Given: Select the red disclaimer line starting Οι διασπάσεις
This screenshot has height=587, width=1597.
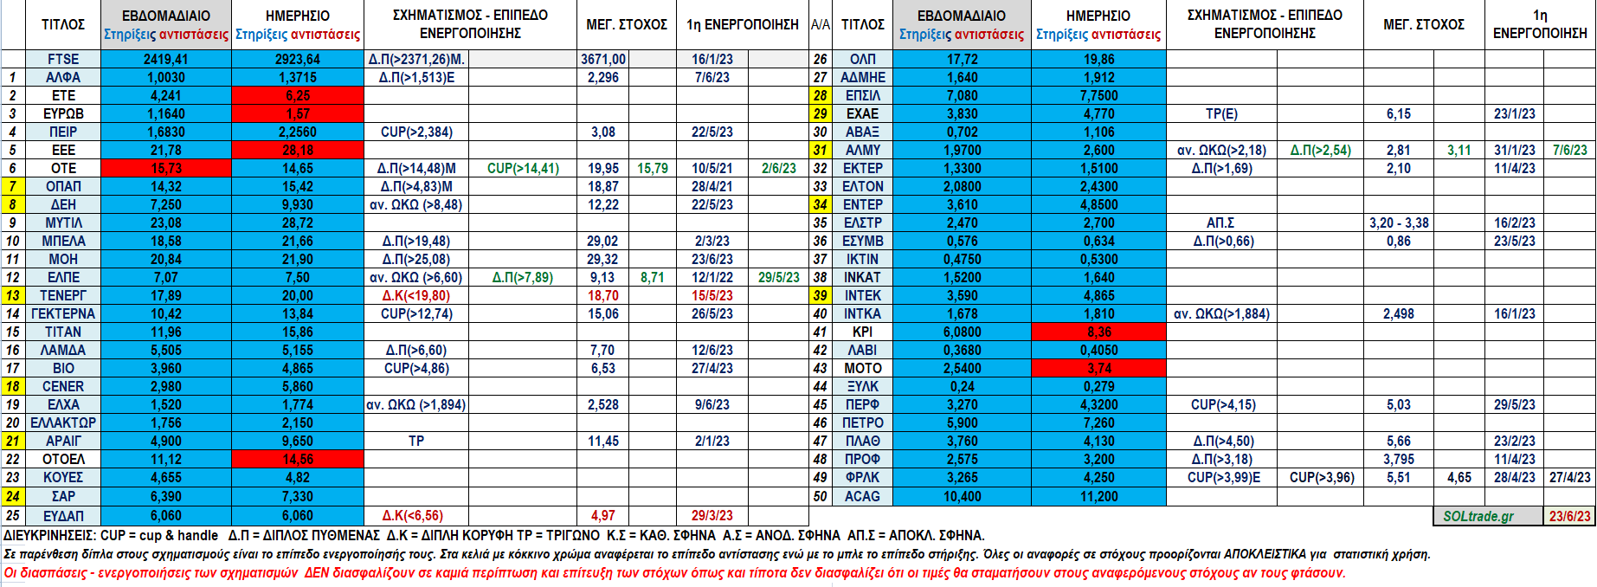Looking at the screenshot, I should (x=674, y=572).
